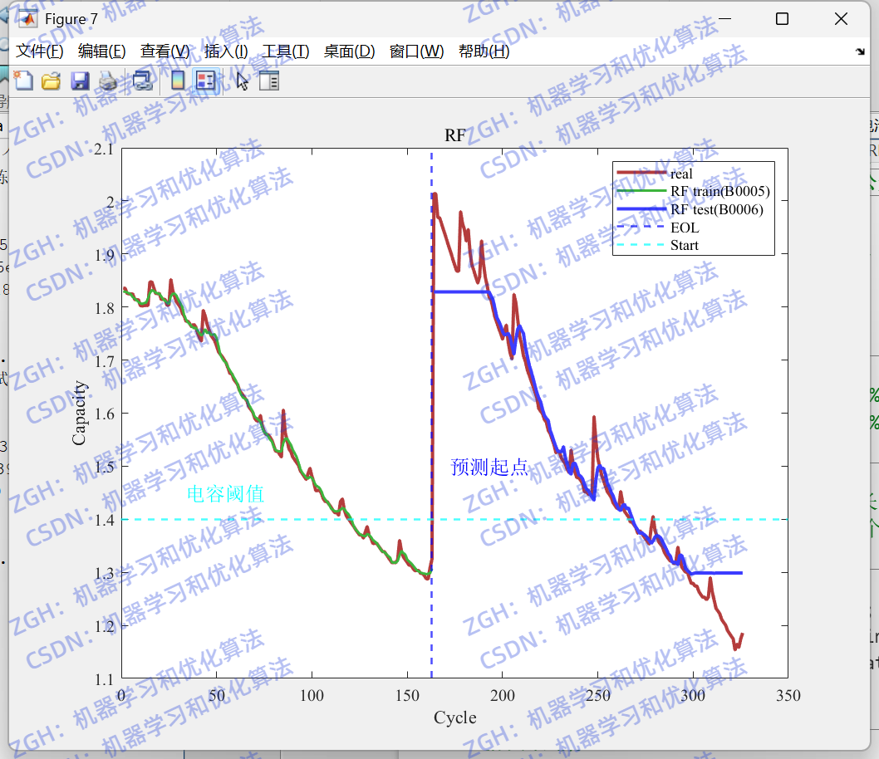Screen dimensions: 879x759
Task: Print the figure using the printer icon
Action: pyautogui.click(x=108, y=81)
